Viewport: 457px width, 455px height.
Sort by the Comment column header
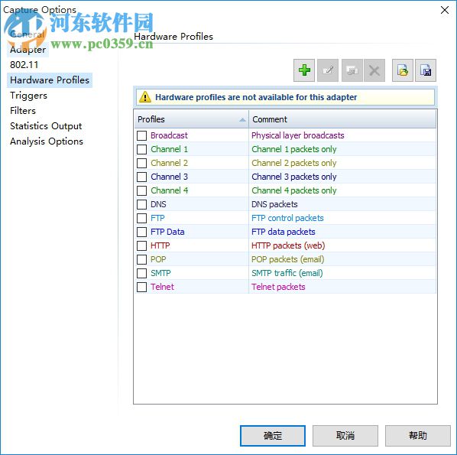(342, 119)
